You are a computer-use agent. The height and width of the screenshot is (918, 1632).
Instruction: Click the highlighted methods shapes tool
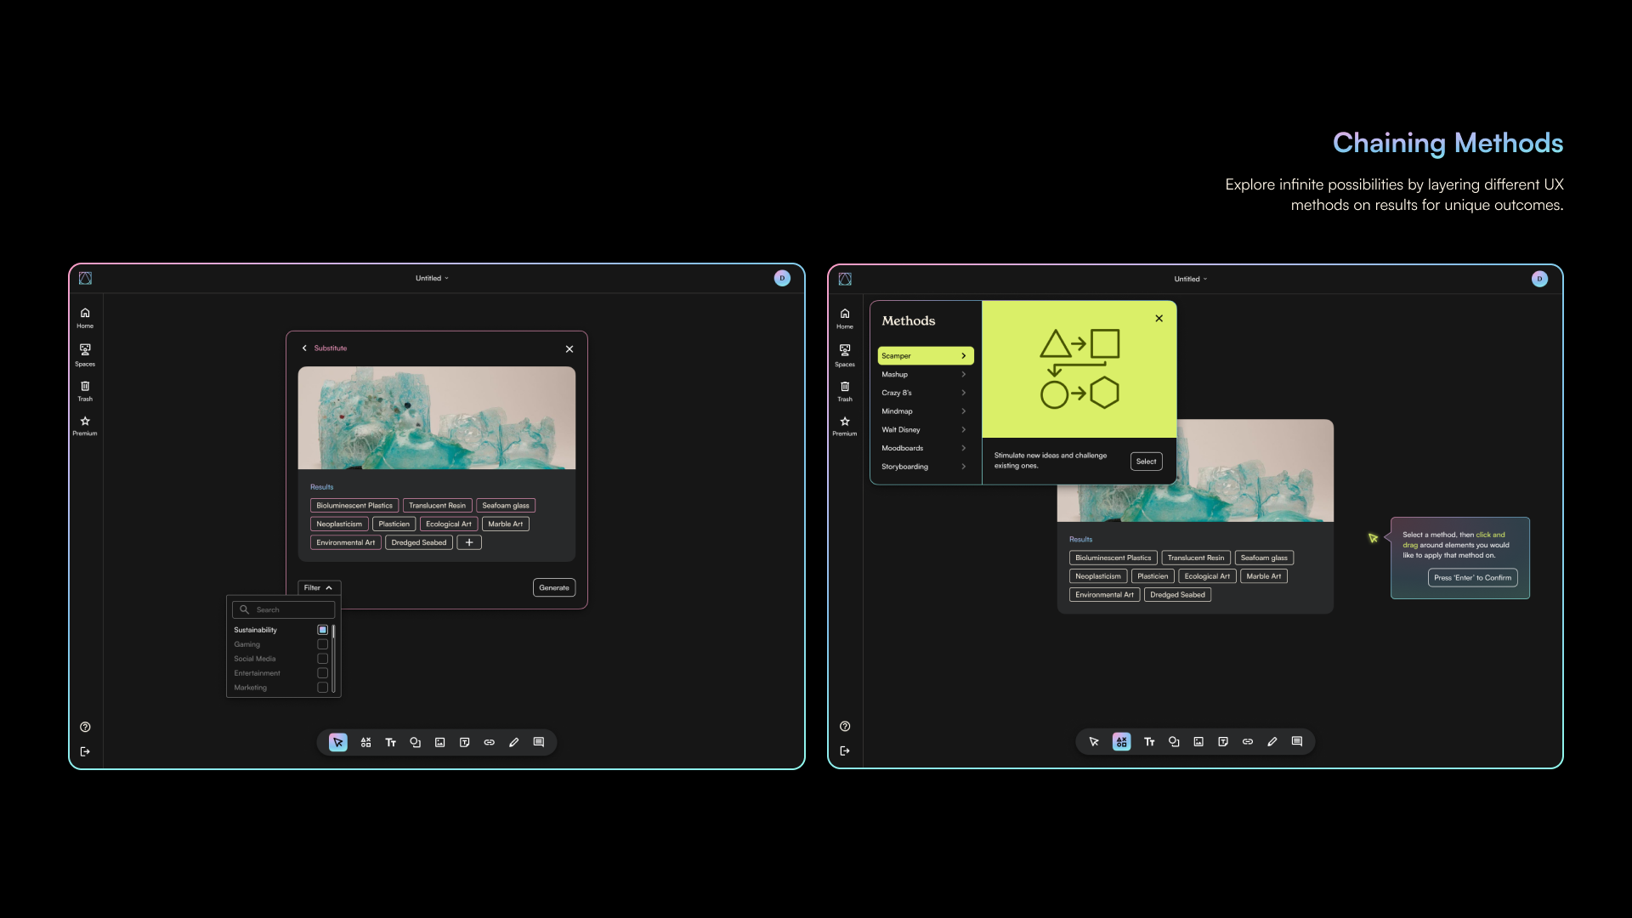tap(1121, 741)
